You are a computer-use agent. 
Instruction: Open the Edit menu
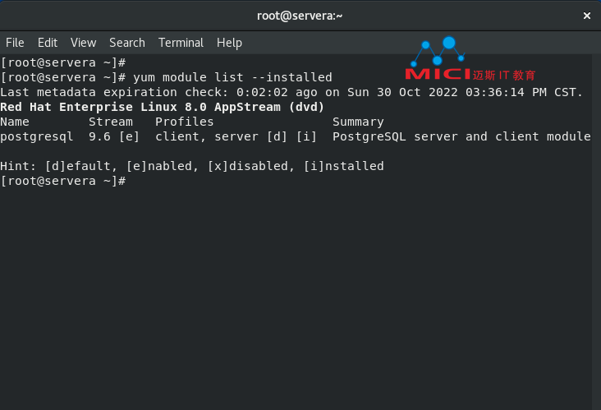pos(48,43)
